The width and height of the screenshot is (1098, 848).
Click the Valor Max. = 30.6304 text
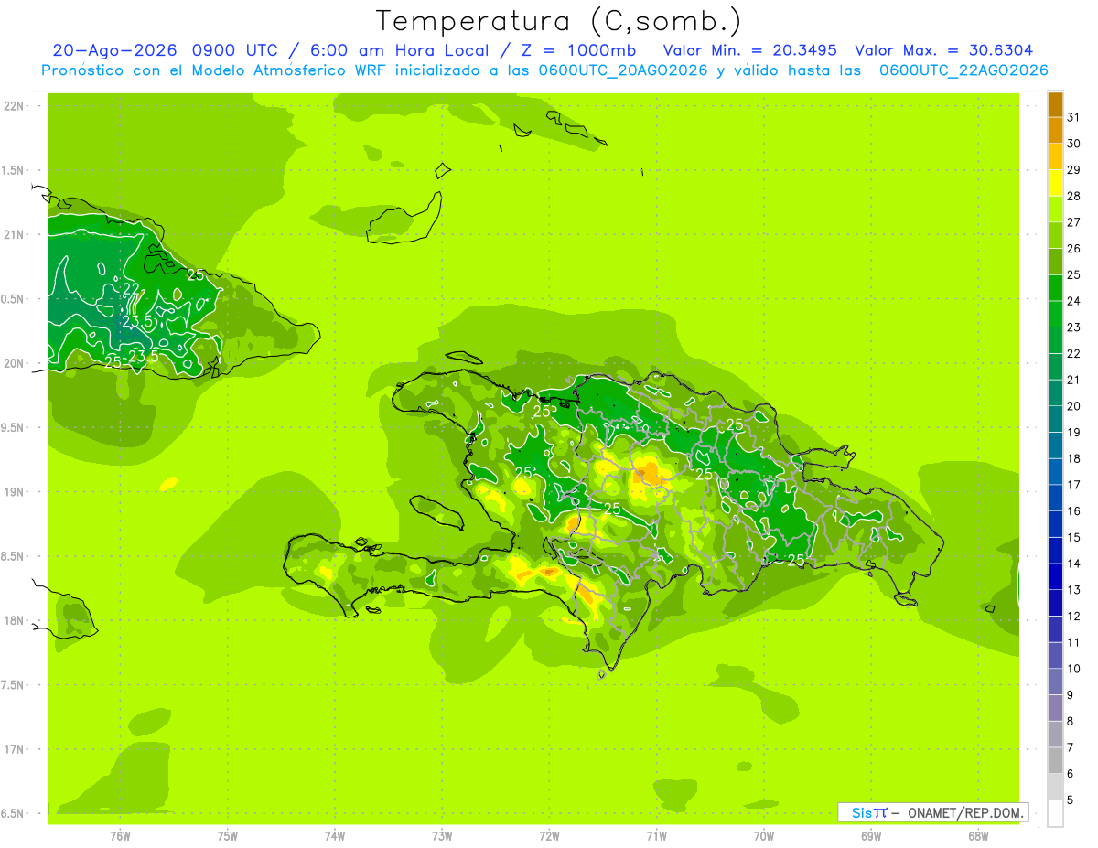coord(944,50)
